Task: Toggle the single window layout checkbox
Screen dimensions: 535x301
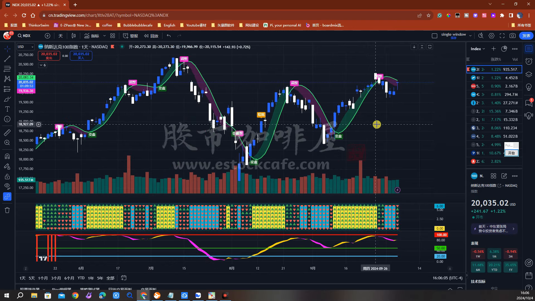Action: [434, 36]
